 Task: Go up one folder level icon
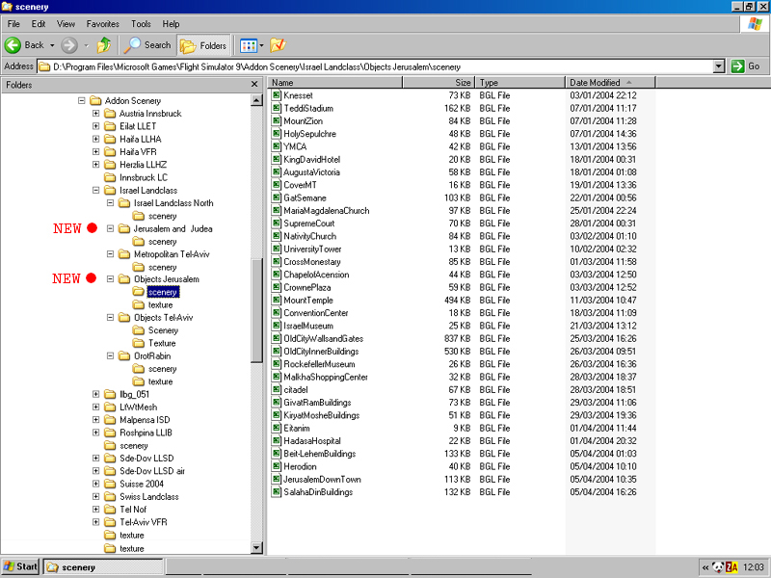(x=104, y=45)
